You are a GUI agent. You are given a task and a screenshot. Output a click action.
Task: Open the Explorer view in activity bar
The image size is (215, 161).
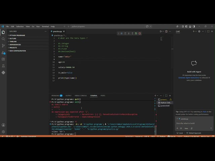(x=3, y=32)
